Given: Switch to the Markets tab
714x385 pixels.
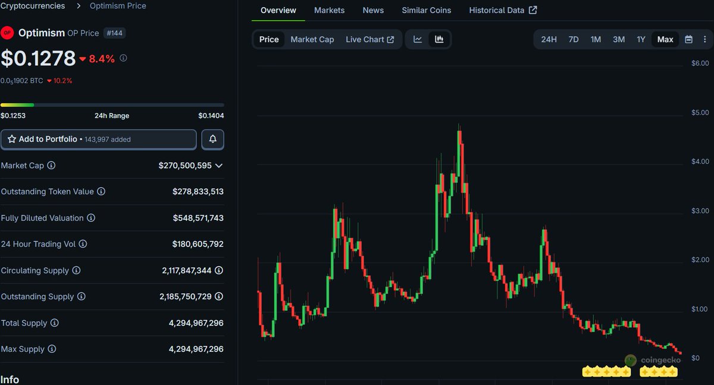Looking at the screenshot, I should tap(329, 10).
